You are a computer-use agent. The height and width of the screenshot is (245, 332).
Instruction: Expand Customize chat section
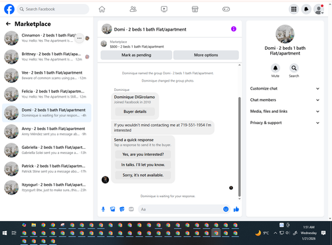point(285,88)
